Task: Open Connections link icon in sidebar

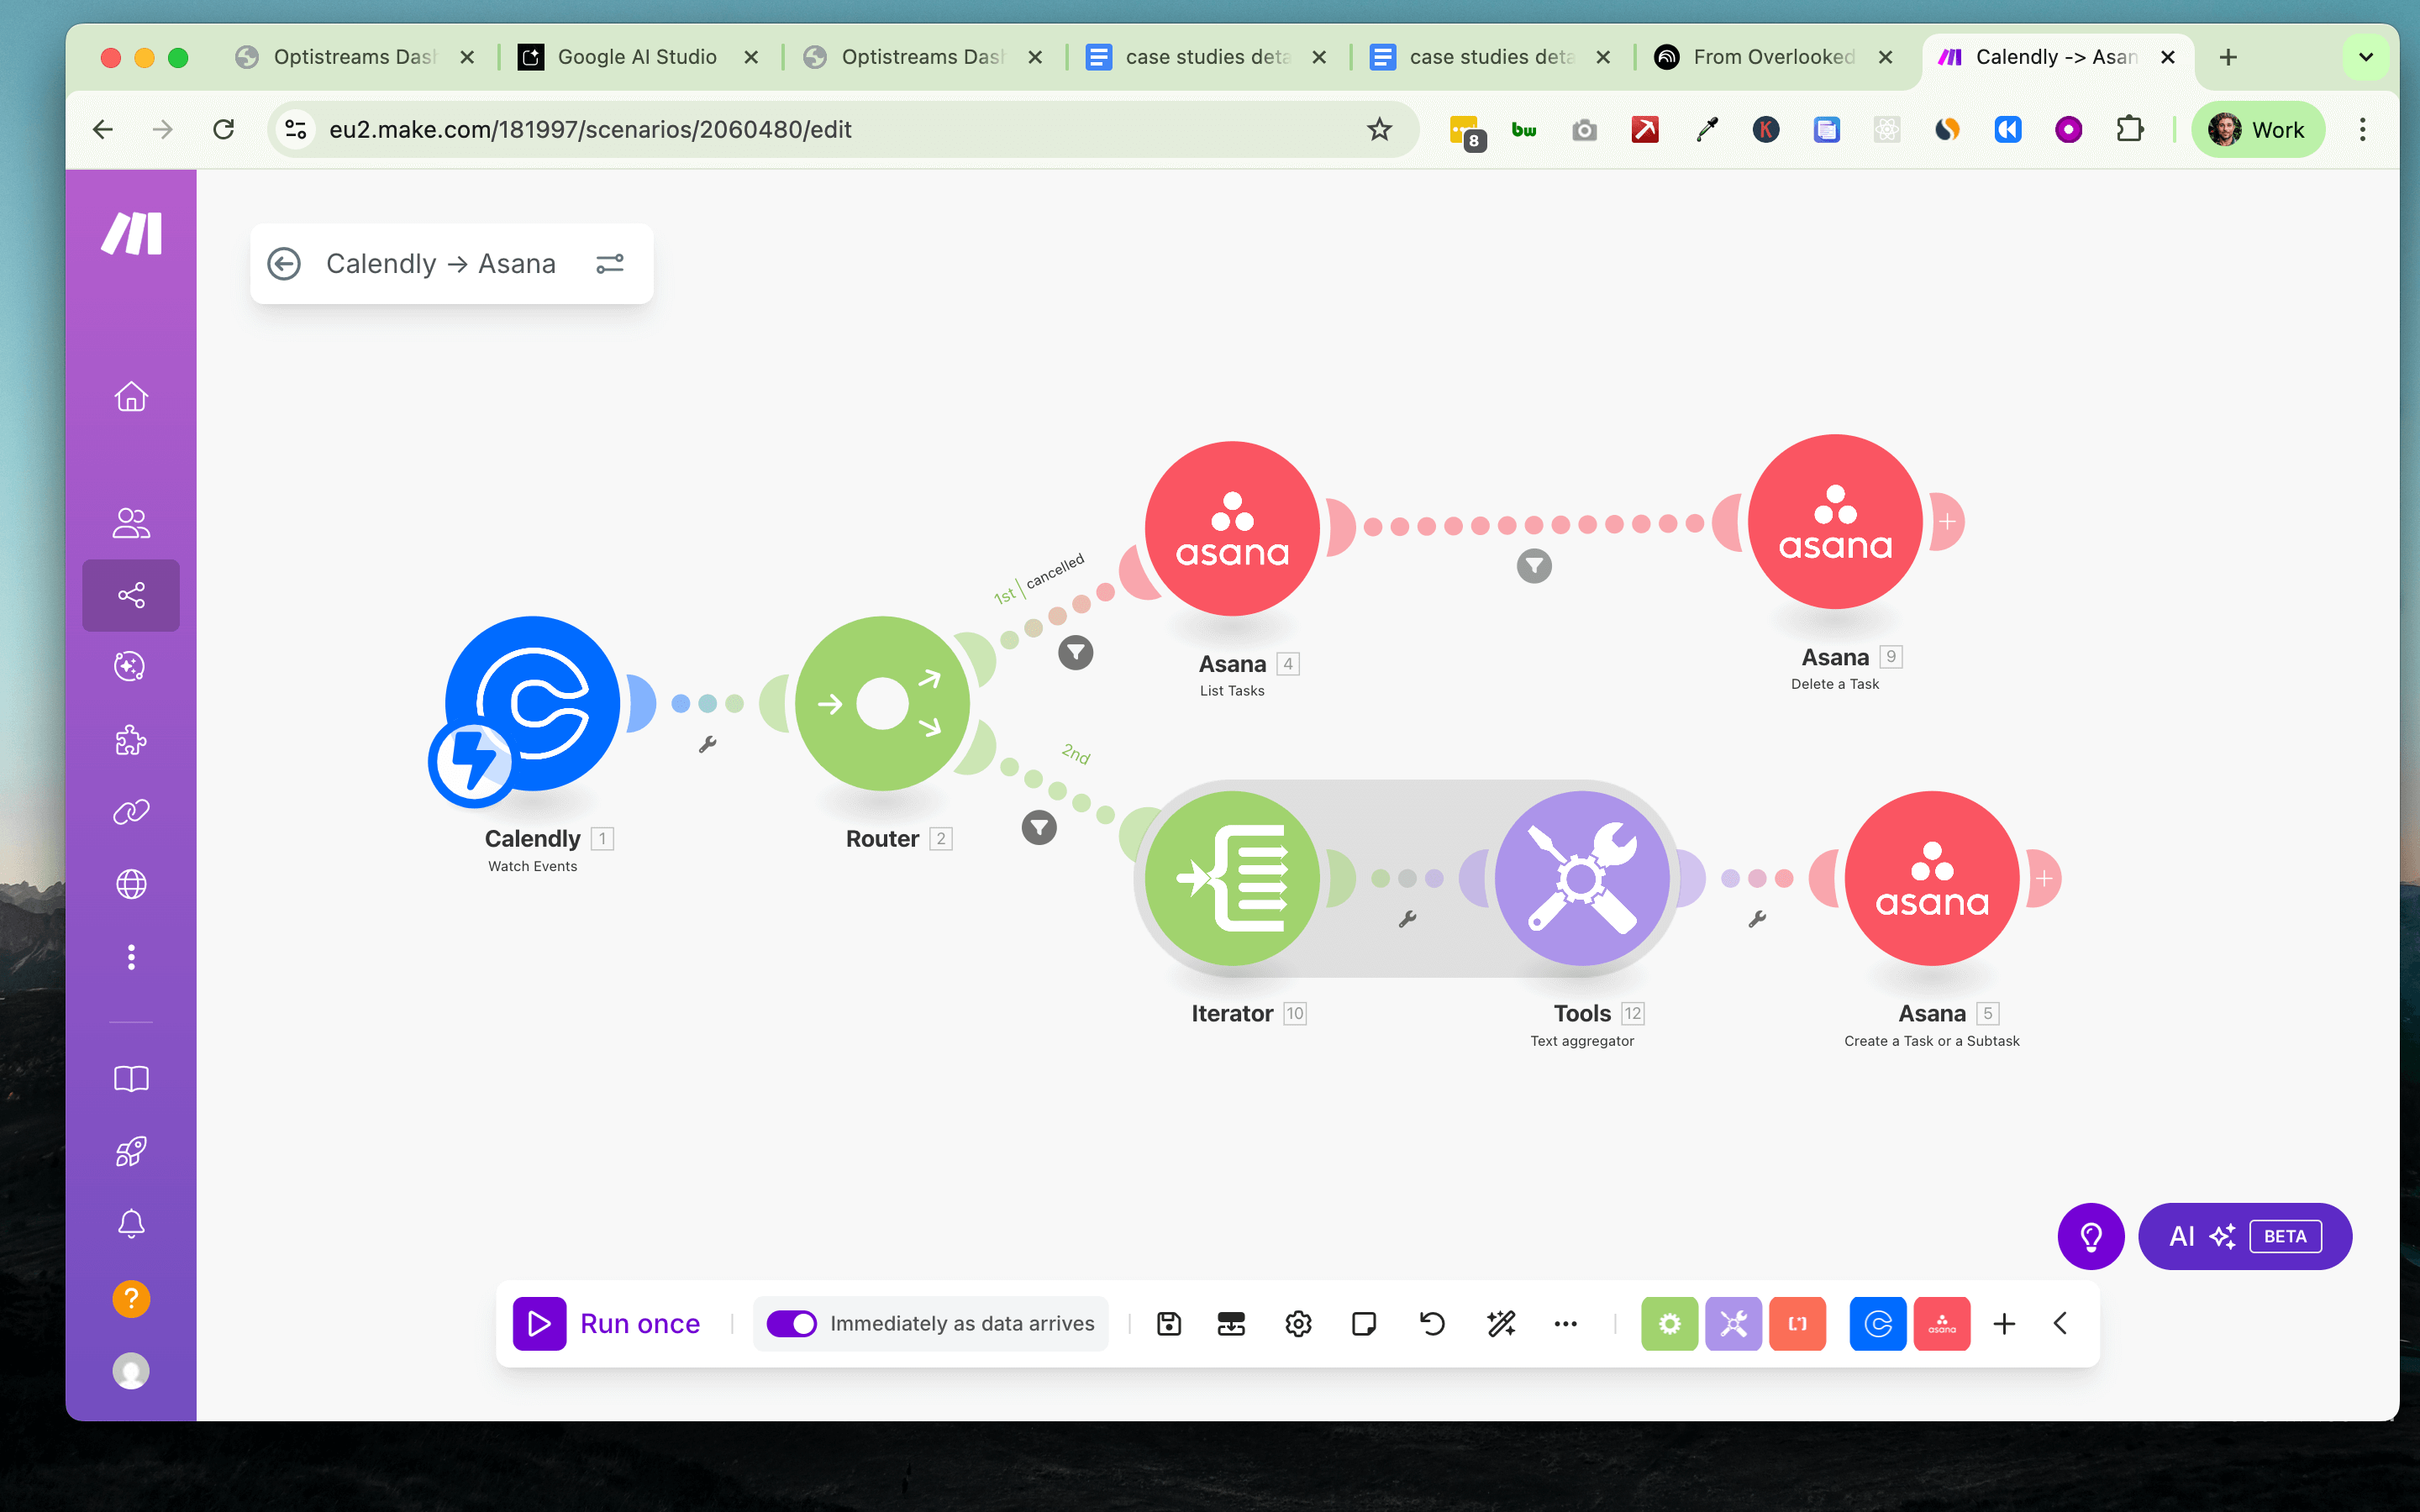Action: pyautogui.click(x=131, y=811)
